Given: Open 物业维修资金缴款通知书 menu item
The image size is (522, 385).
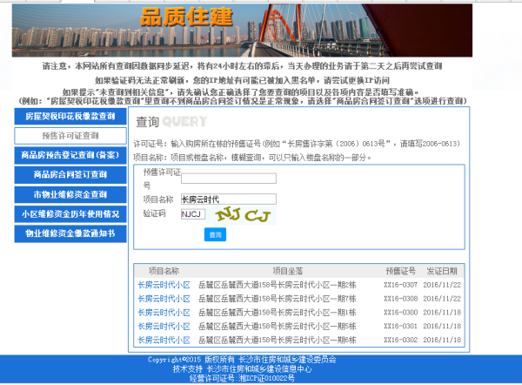Looking at the screenshot, I should coord(70,233).
